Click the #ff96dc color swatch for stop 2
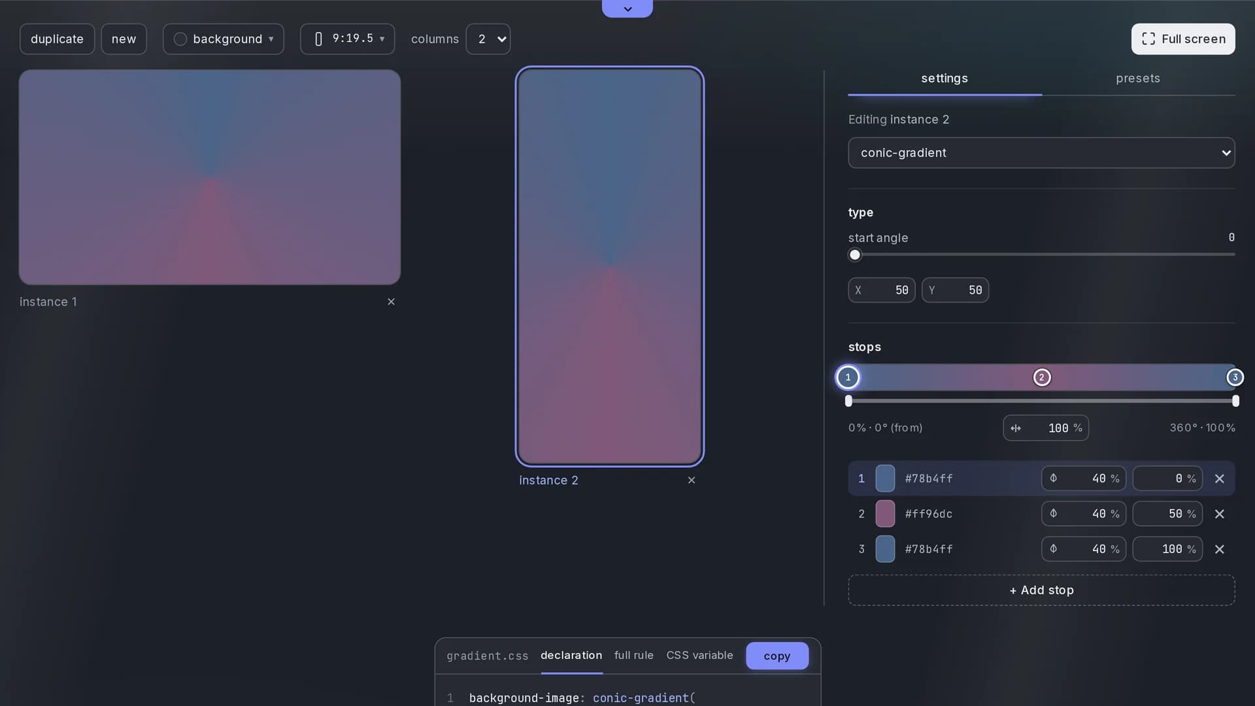Screen dimensions: 1255x706 click(x=885, y=514)
